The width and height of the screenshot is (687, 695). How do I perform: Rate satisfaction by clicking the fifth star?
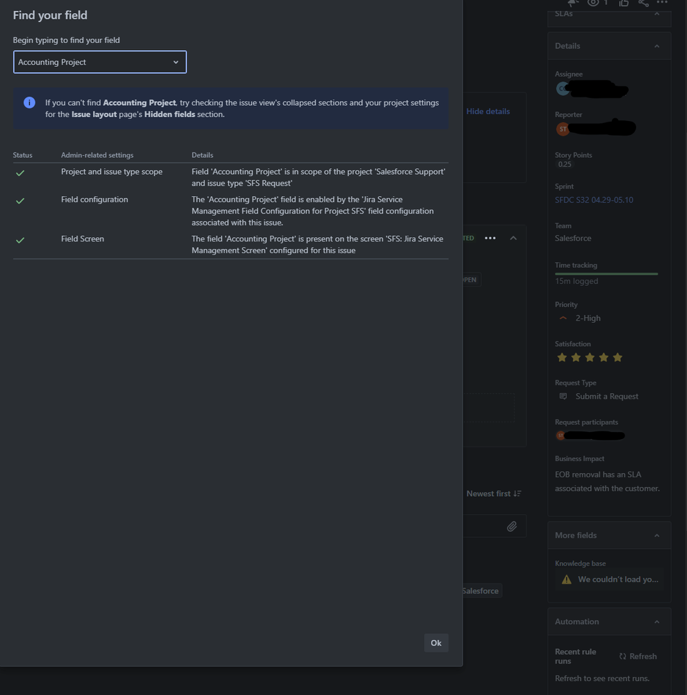(x=617, y=357)
